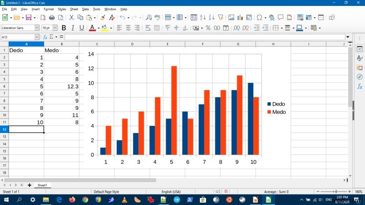The height and width of the screenshot is (205, 365).
Task: Toggle Underline formatting
Action: (x=82, y=28)
